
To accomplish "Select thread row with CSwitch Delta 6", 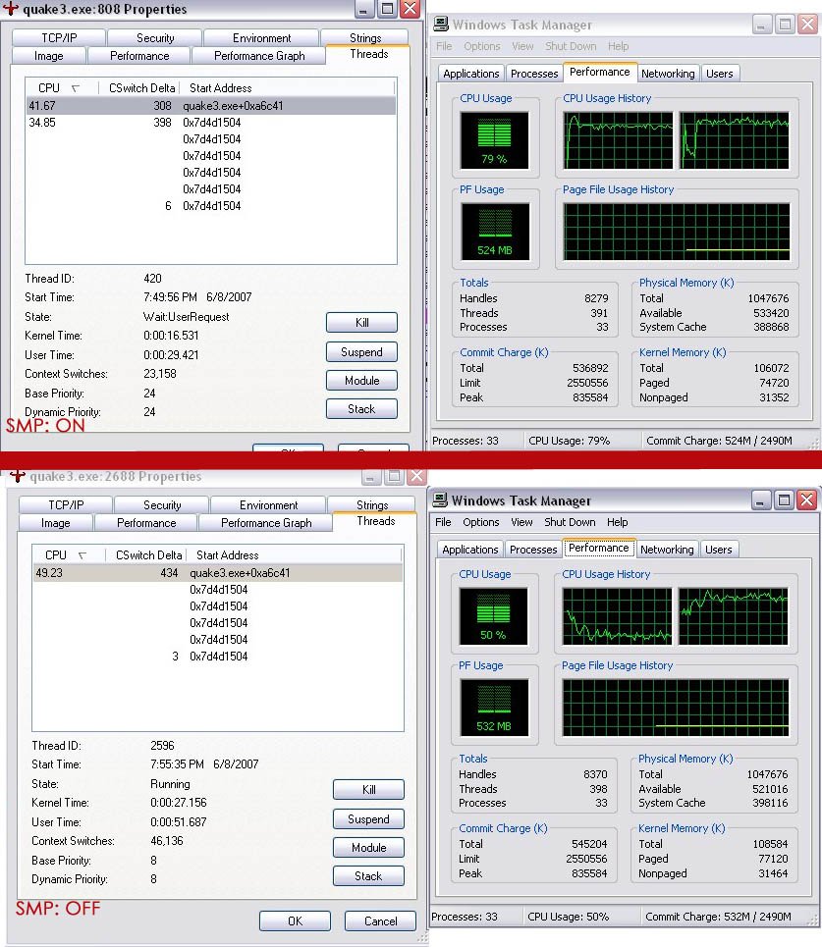I will (211, 205).
